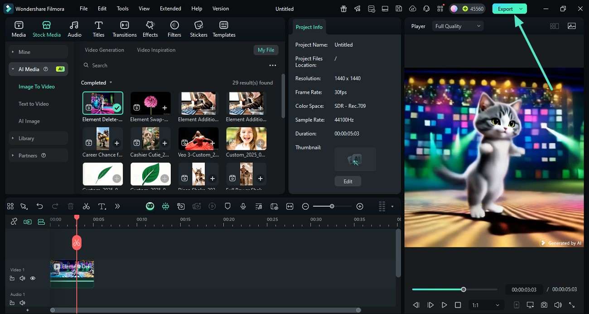Open the Stickers panel
589x314 pixels.
[198, 29]
